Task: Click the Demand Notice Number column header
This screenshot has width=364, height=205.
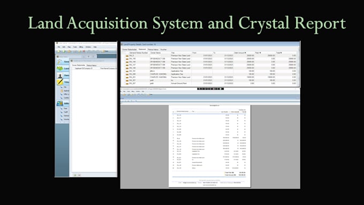Action: (138, 53)
